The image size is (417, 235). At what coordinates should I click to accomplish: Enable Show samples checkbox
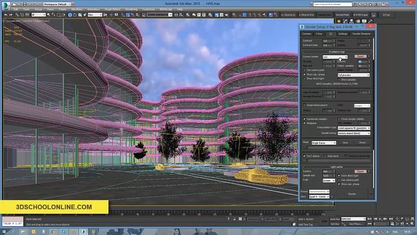(339, 80)
